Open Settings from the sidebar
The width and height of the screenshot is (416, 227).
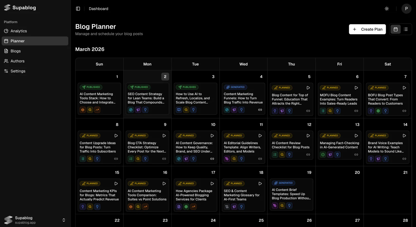pos(18,71)
